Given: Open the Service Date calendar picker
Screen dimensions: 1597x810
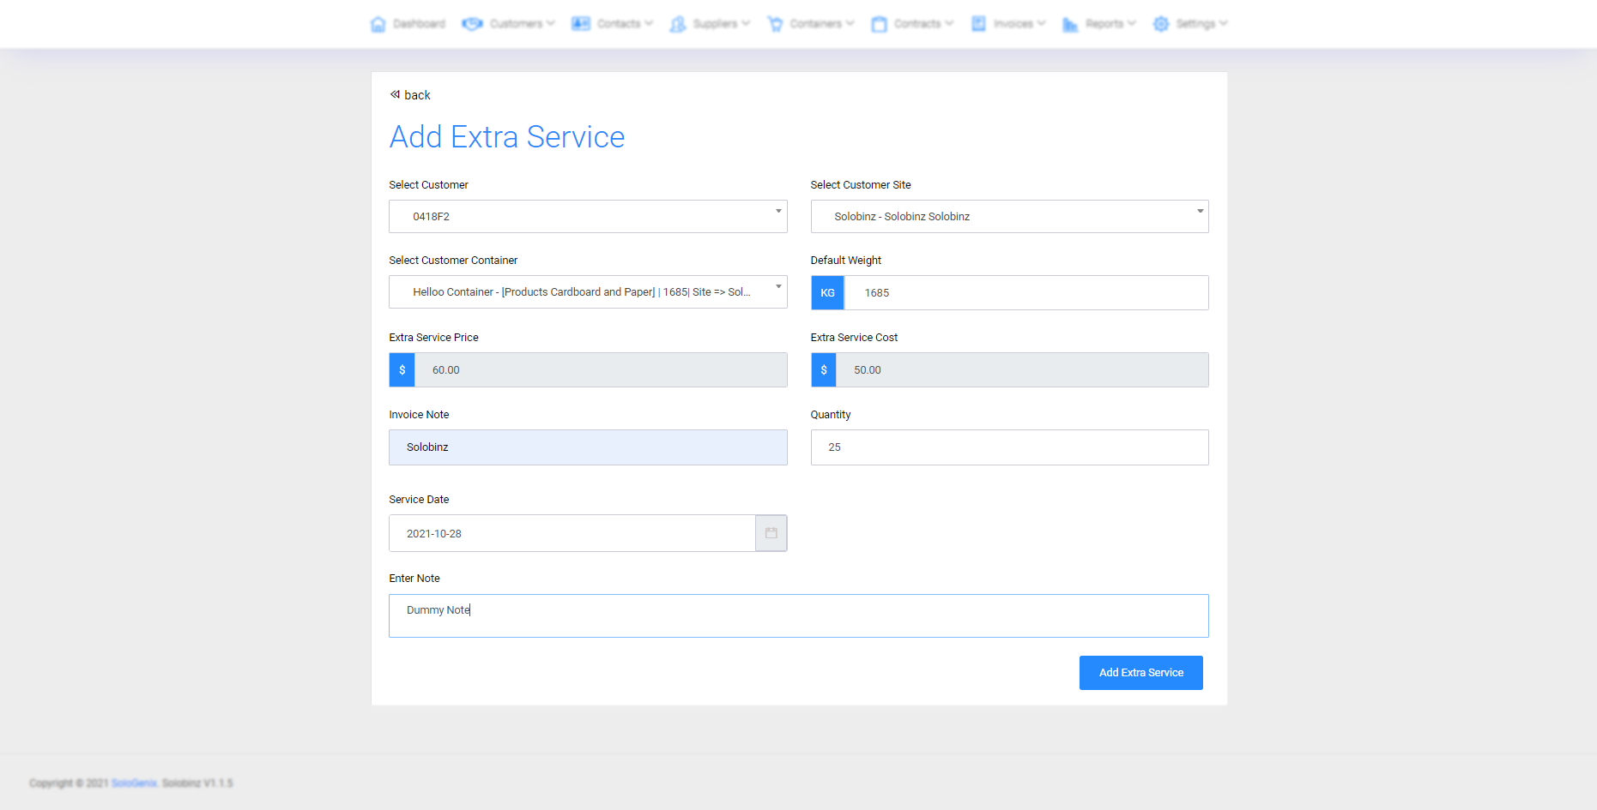Looking at the screenshot, I should point(771,533).
